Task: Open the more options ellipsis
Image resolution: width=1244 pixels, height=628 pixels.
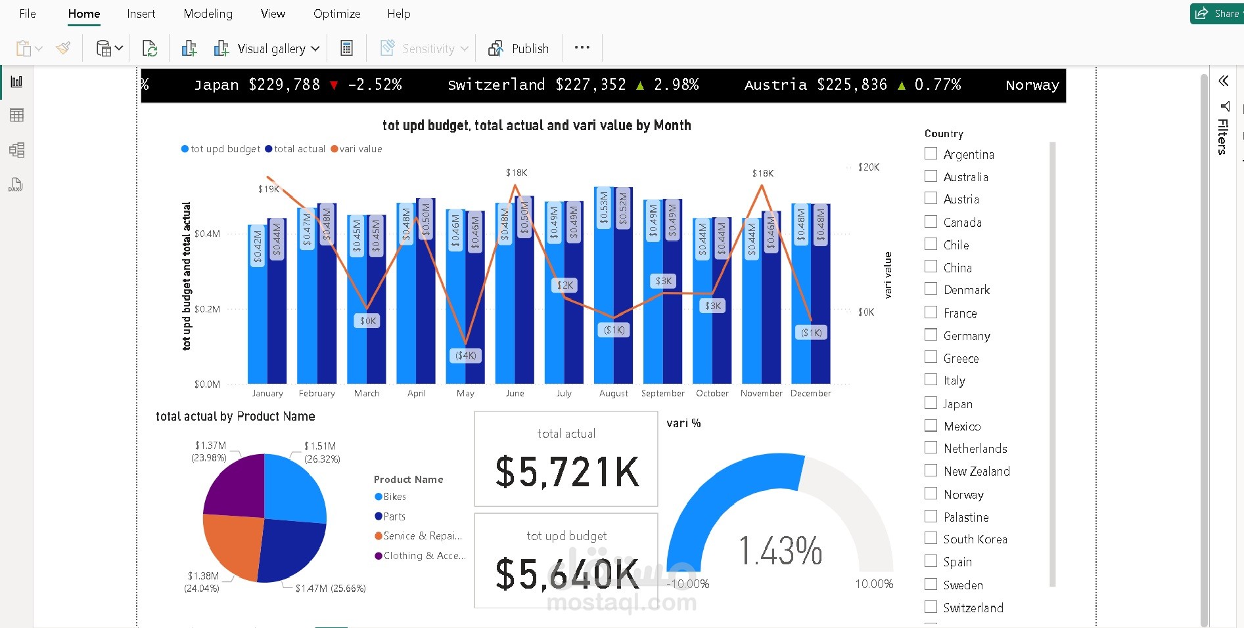Action: [x=582, y=47]
